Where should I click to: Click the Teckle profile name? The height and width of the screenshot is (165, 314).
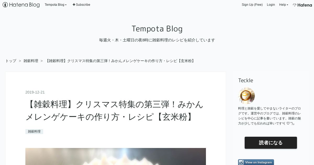[246, 80]
